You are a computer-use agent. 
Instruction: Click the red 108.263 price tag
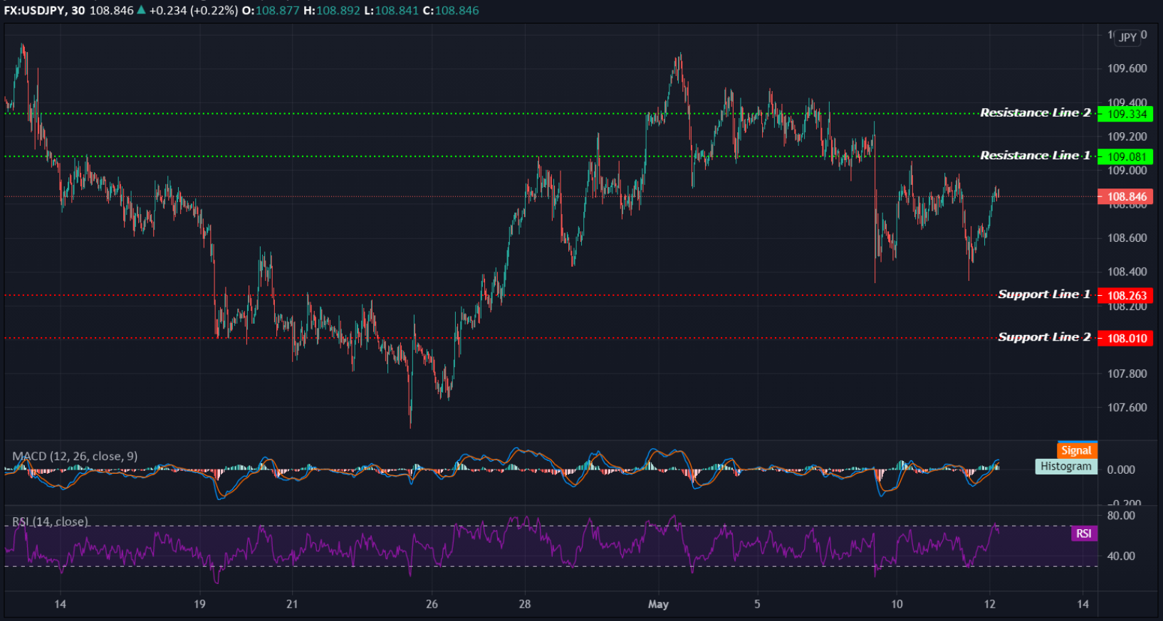click(x=1125, y=295)
